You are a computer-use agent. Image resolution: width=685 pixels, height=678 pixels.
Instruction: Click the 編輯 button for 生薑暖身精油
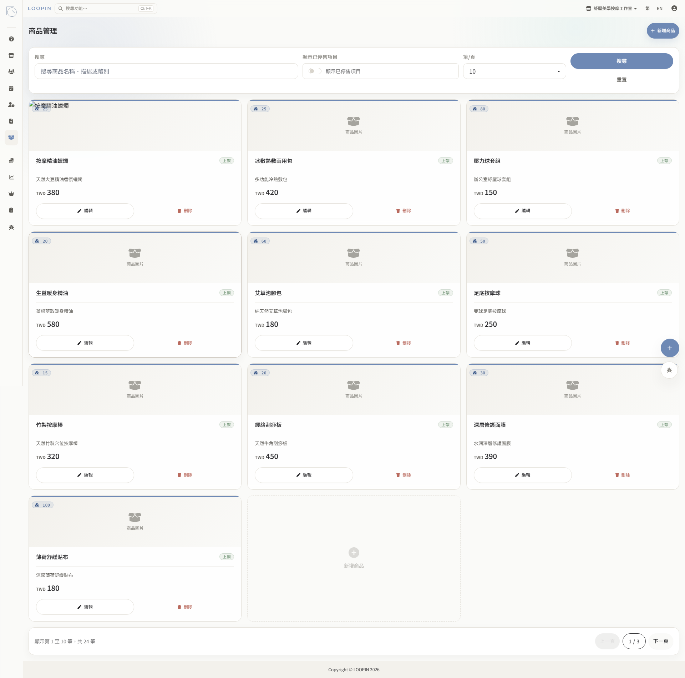(85, 343)
